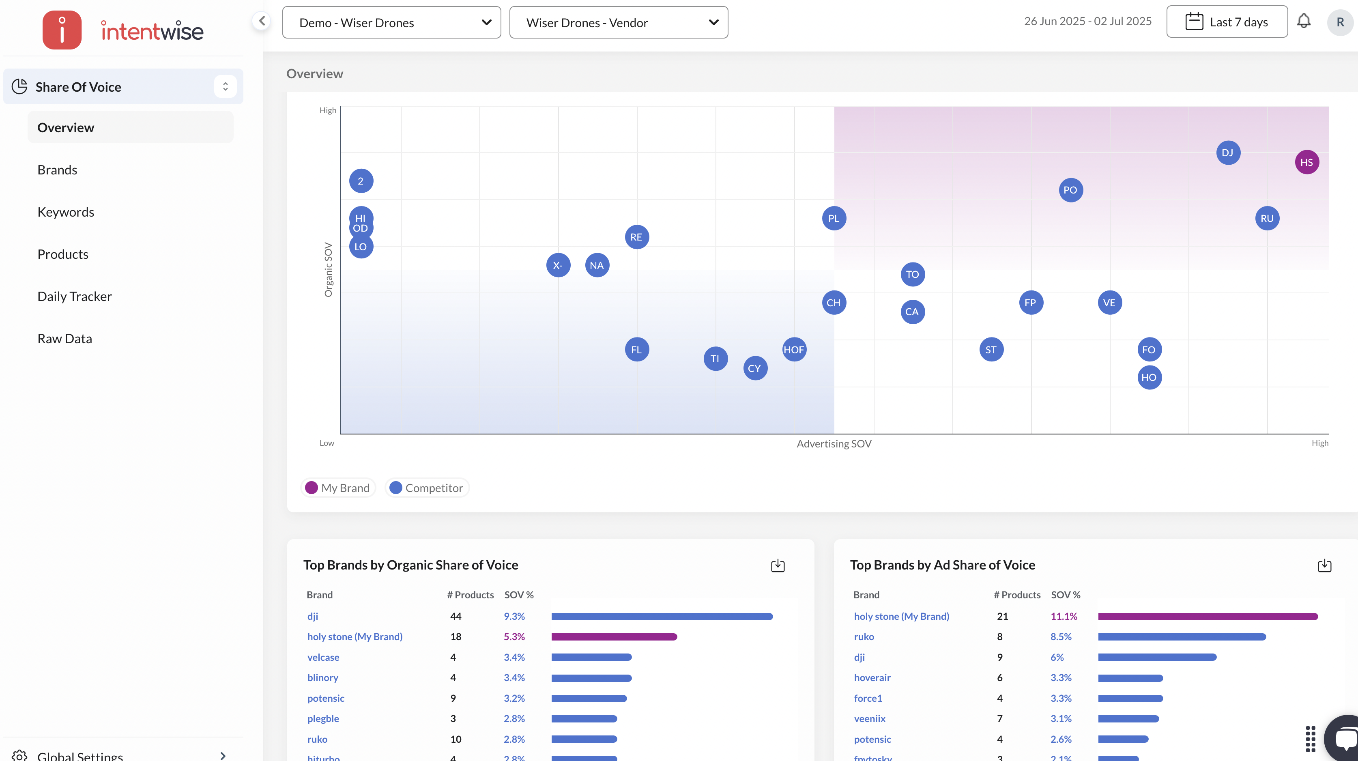Viewport: 1358px width, 761px height.
Task: Open the chat support bubble
Action: (x=1345, y=738)
